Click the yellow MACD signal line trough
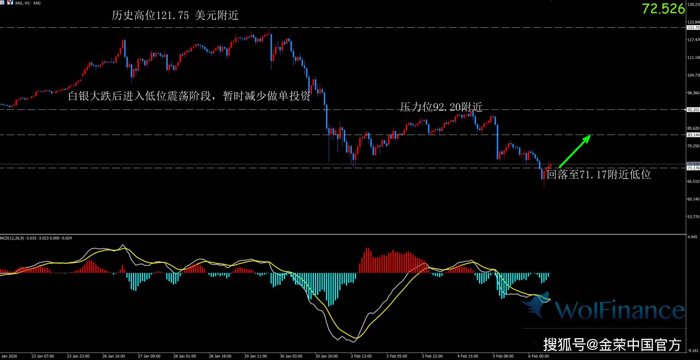 click(355, 338)
